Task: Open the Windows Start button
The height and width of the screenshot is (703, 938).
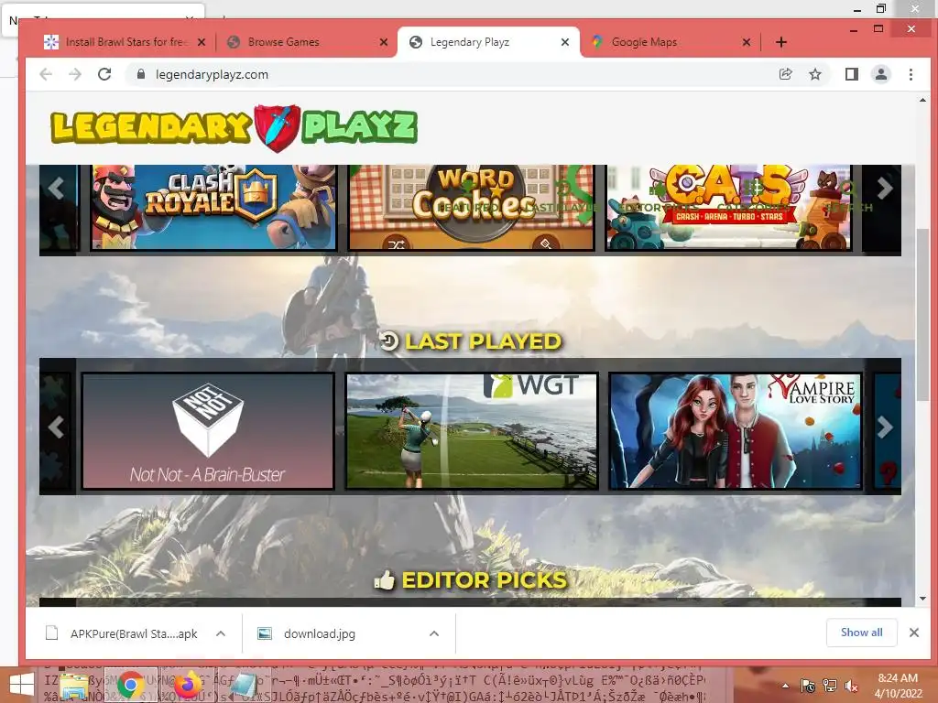Action: pyautogui.click(x=21, y=685)
